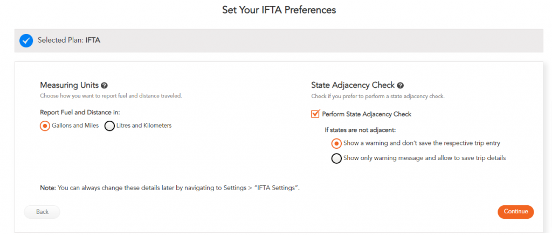Click the Measuring Units heading
The image size is (552, 236).
click(x=70, y=85)
